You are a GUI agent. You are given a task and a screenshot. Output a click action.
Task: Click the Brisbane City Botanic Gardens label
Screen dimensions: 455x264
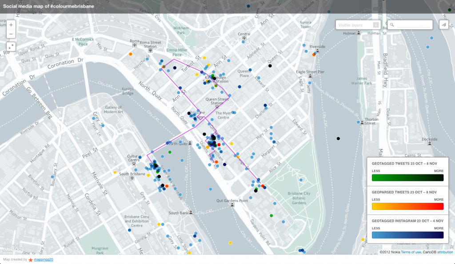tap(299, 198)
